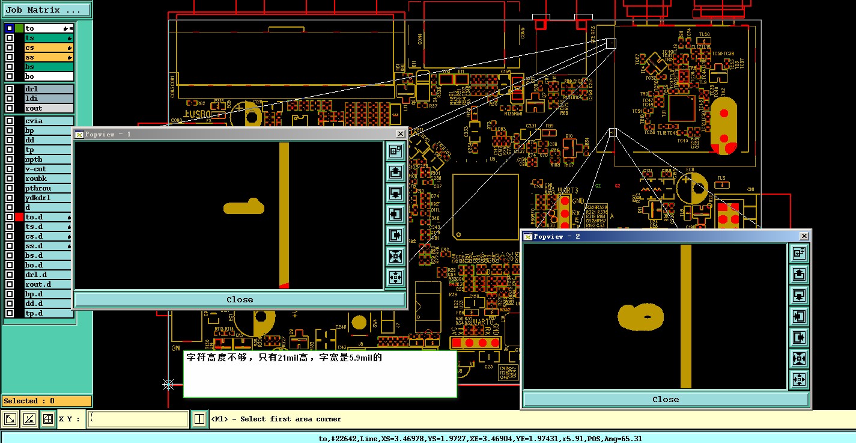Pan up in Popview - 2
The height and width of the screenshot is (443, 856).
point(799,275)
